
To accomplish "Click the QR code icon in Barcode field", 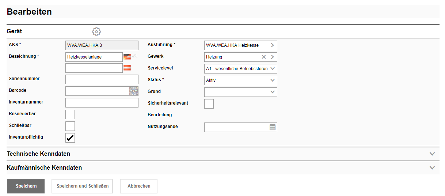I will (134, 91).
